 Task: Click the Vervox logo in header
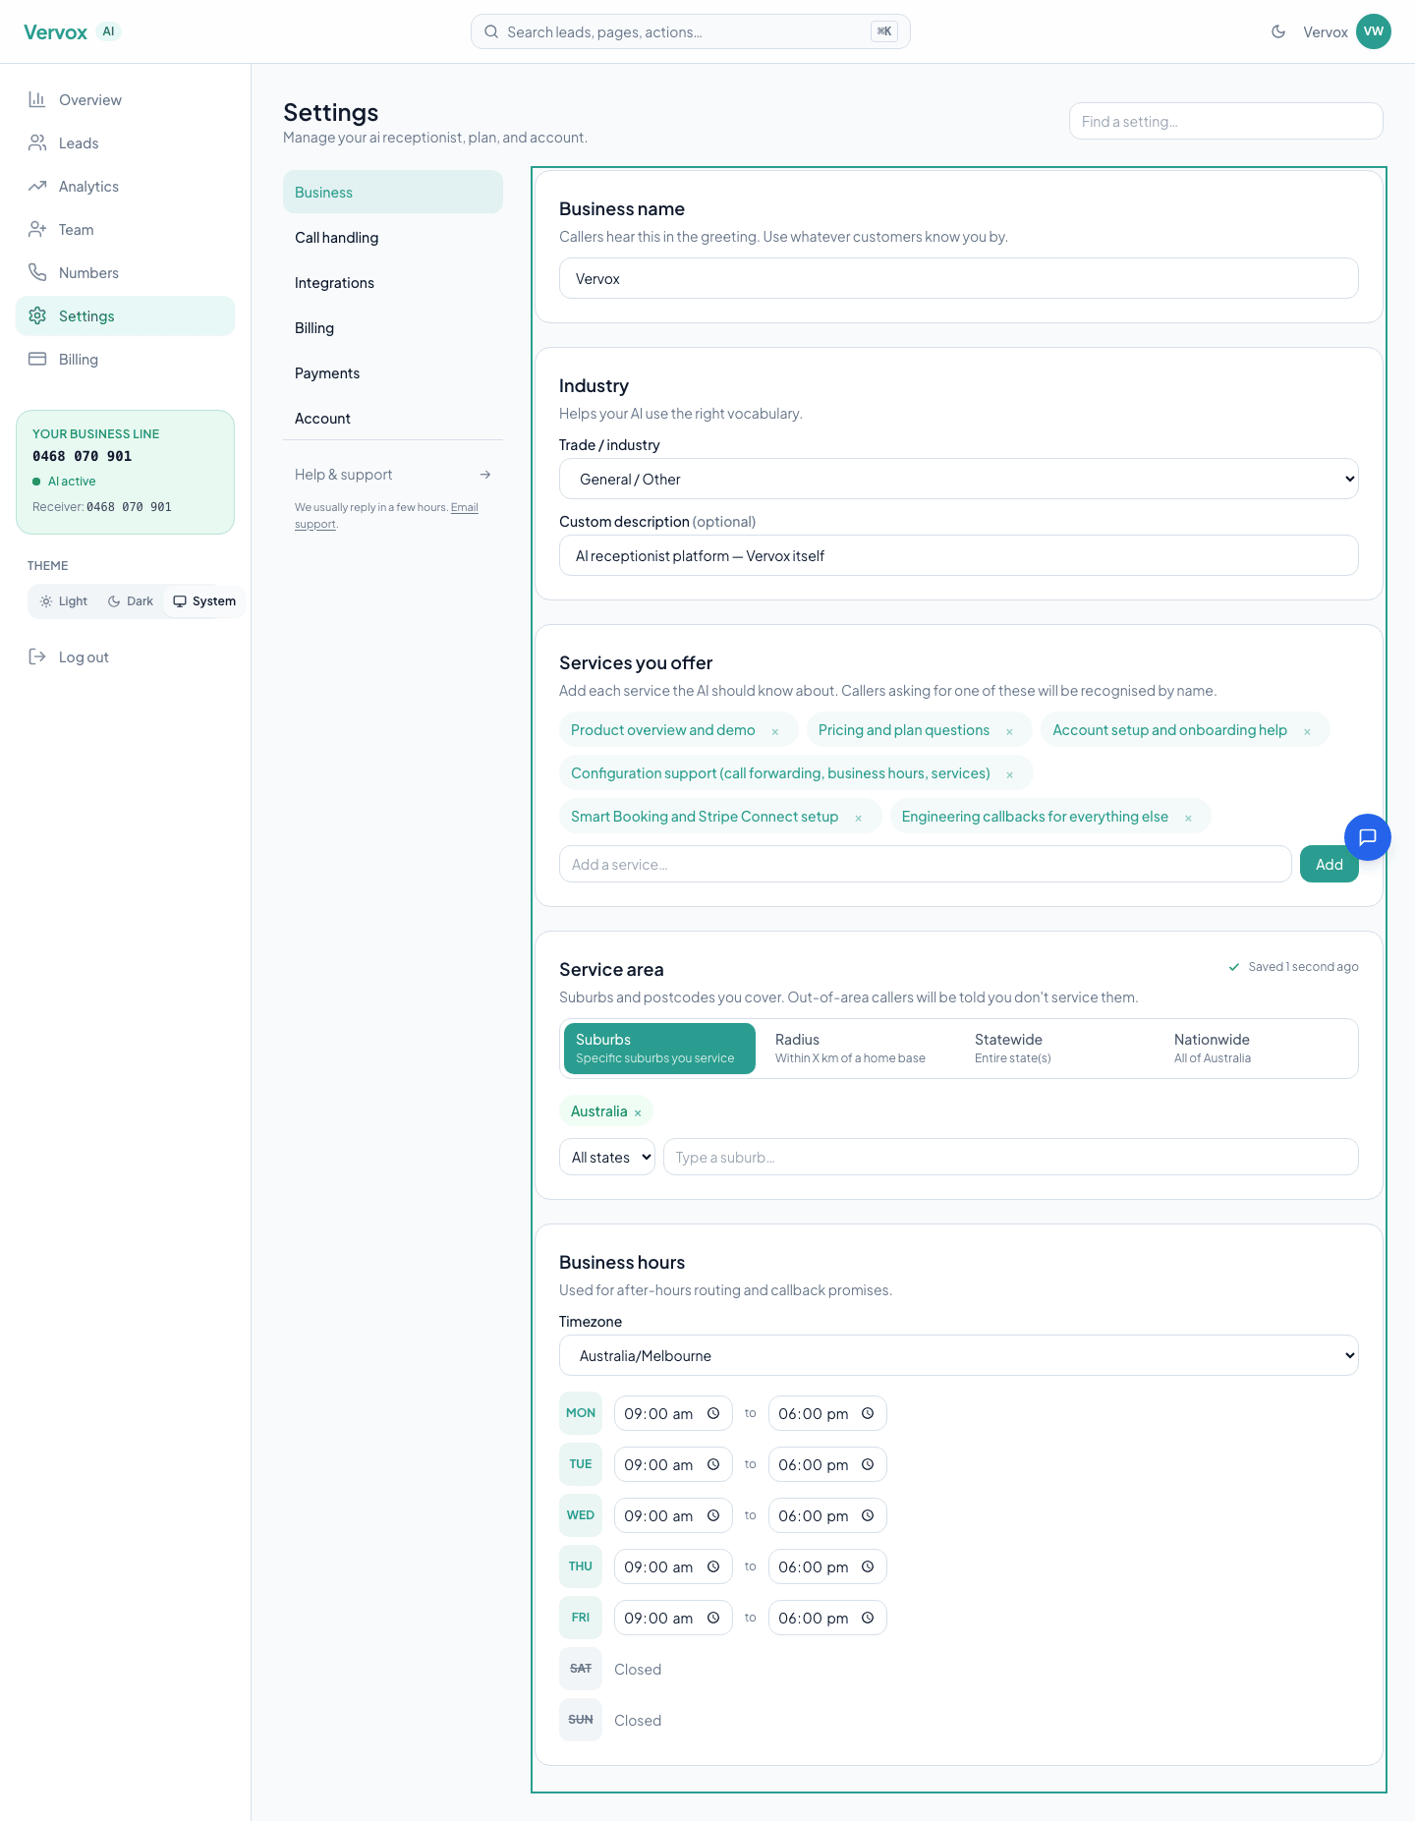coord(56,32)
